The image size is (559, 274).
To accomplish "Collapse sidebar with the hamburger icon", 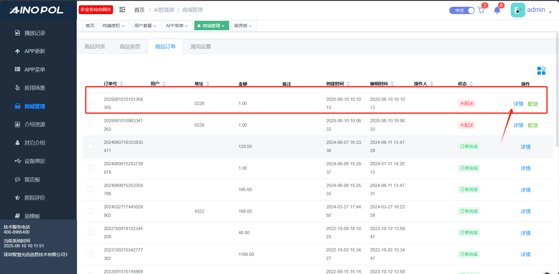I will click(x=122, y=10).
